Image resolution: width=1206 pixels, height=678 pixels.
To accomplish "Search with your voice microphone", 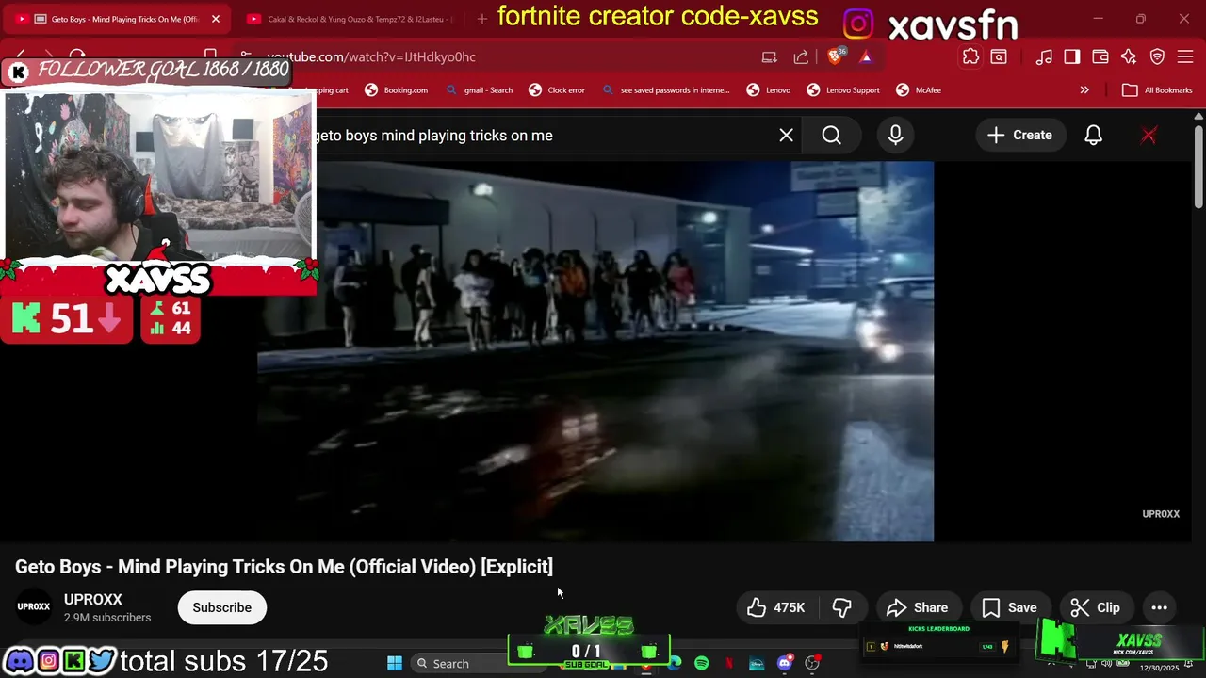I will 895,136.
